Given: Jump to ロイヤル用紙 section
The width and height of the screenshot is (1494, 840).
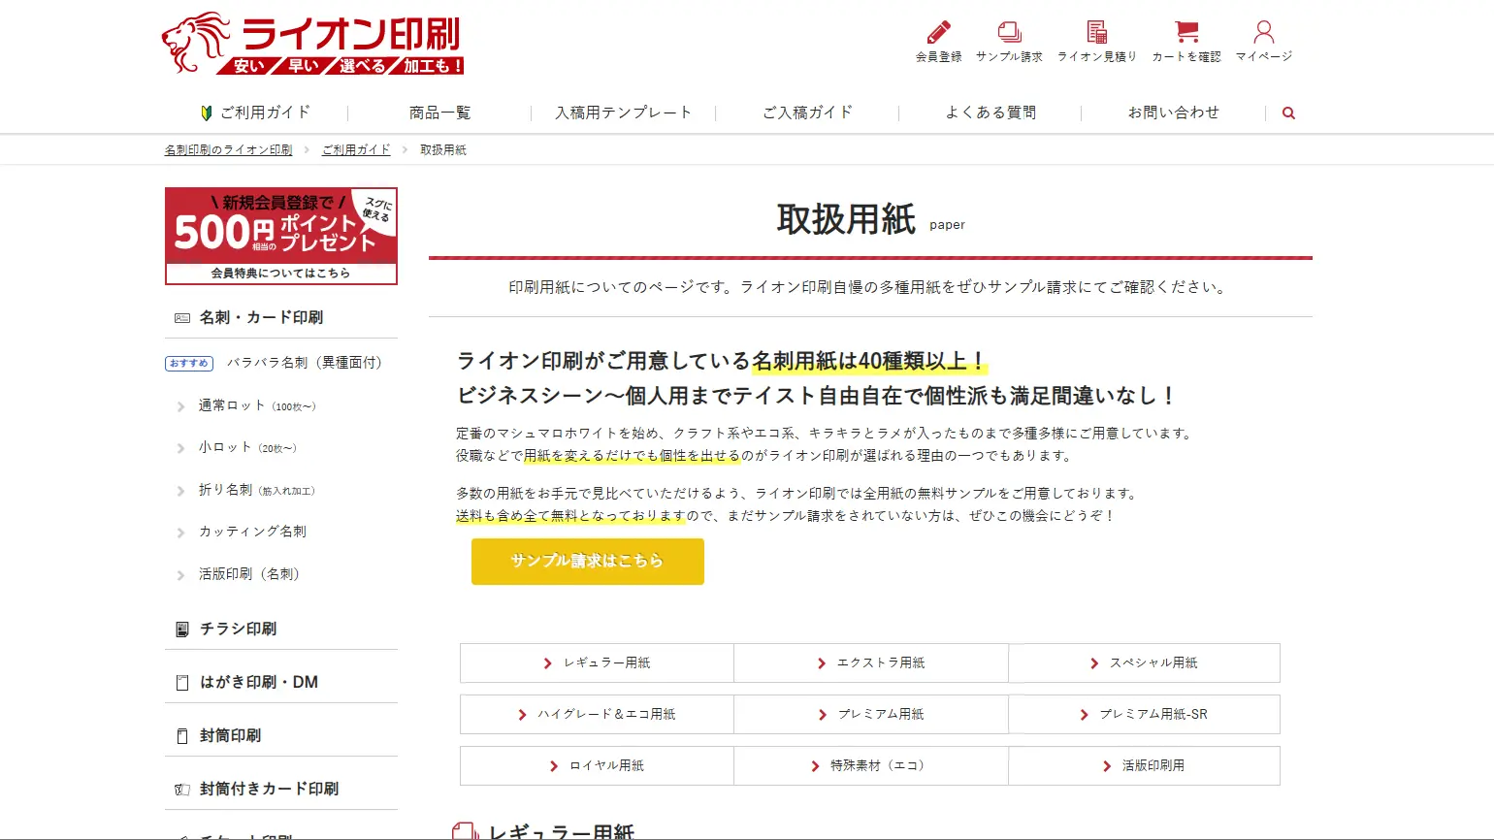Looking at the screenshot, I should pyautogui.click(x=597, y=766).
